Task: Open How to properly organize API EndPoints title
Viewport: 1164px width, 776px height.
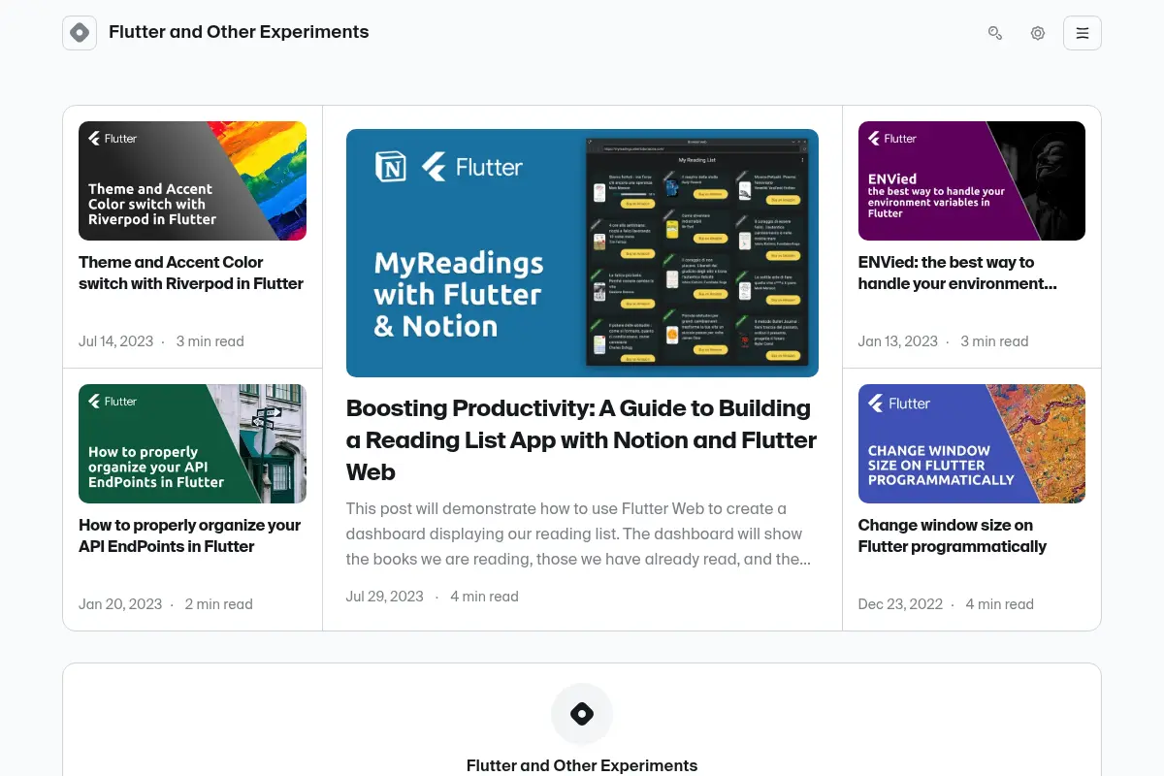Action: (190, 535)
